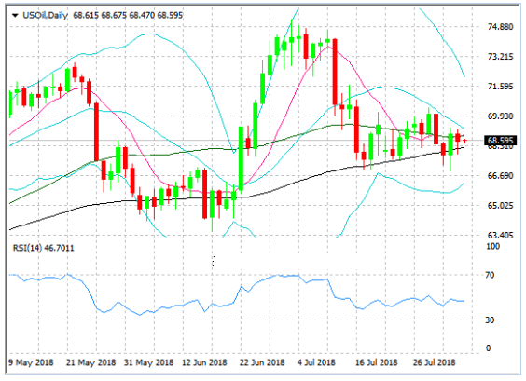Click the date label 22 Jun 2018
The width and height of the screenshot is (526, 381).
pyautogui.click(x=262, y=362)
